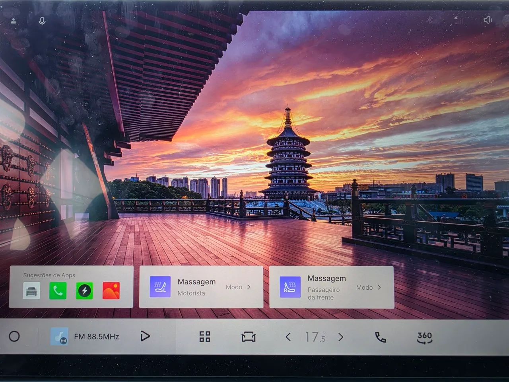Play the FM radio
This screenshot has height=382, width=509.
click(x=145, y=337)
